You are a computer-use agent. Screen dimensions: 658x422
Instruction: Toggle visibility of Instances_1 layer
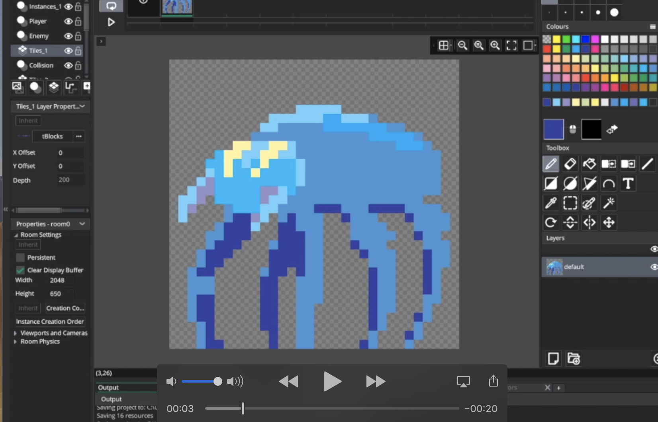click(x=69, y=6)
